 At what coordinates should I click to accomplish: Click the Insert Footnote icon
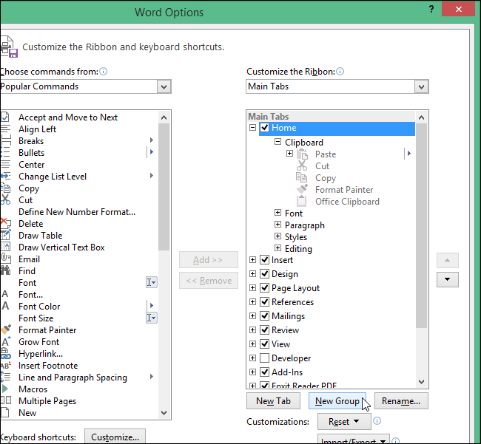5,365
